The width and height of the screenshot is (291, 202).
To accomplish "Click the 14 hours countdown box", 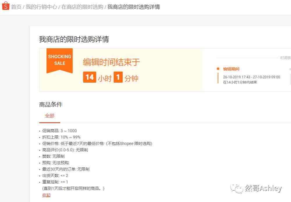I will tap(90, 77).
